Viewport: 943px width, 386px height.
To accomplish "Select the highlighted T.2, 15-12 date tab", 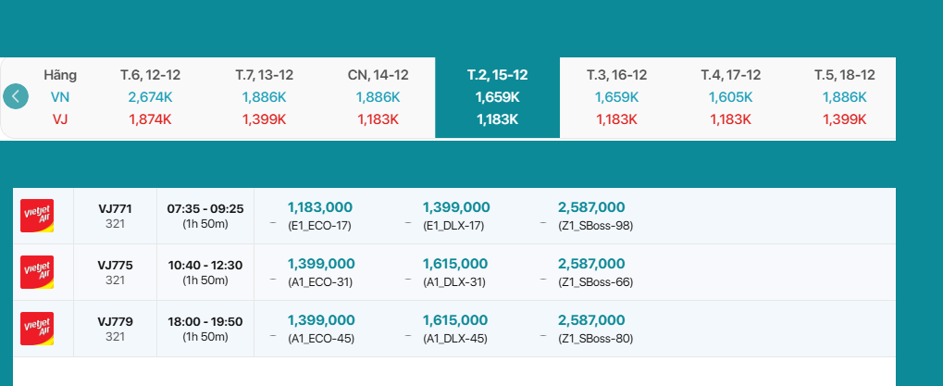I will click(x=497, y=96).
